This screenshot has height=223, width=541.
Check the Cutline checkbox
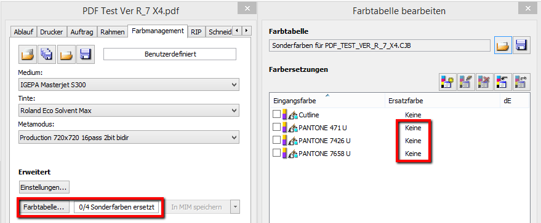point(276,115)
